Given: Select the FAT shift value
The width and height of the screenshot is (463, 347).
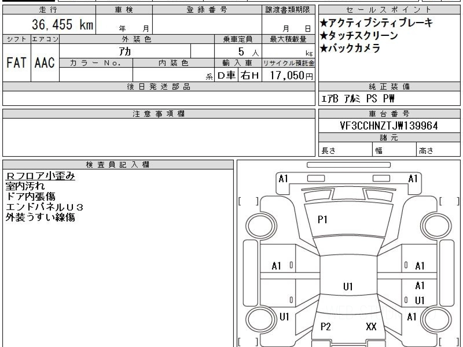Looking at the screenshot, I should (x=17, y=62).
